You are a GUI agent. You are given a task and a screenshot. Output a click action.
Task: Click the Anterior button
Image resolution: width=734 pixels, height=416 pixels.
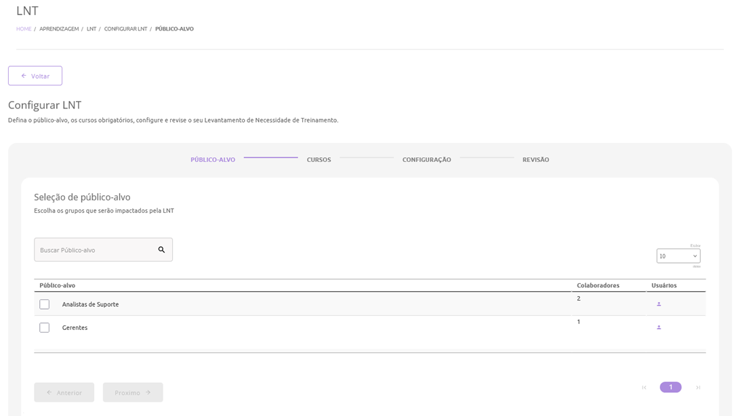[64, 392]
